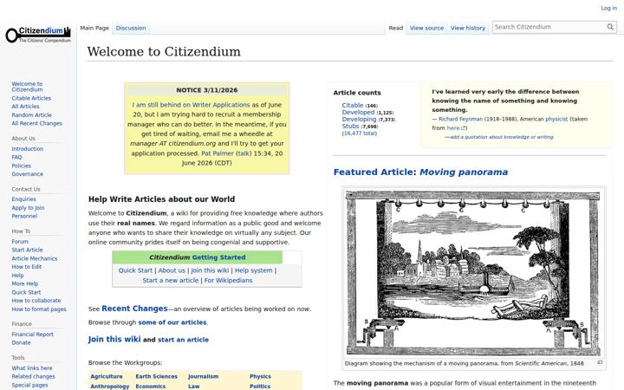Open the Policies page
The height and width of the screenshot is (390, 624).
click(21, 166)
